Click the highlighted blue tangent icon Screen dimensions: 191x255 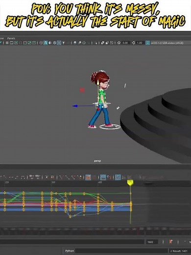coord(103,177)
